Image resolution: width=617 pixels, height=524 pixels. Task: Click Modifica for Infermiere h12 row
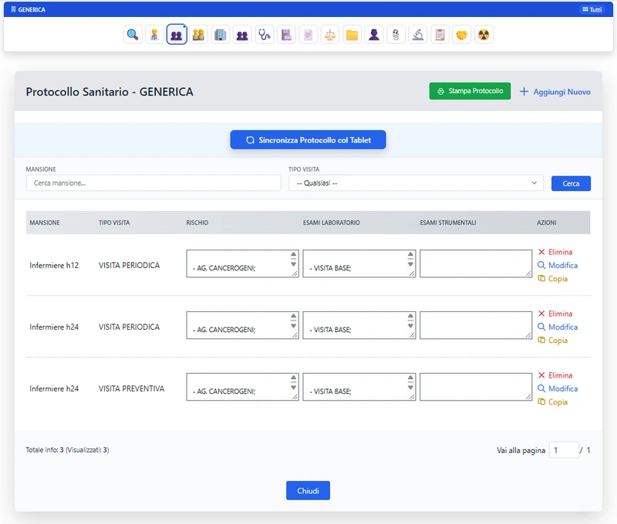[558, 265]
